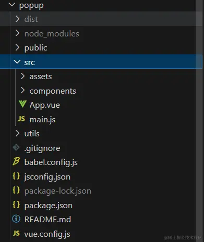
Task: Click the braces icon beside package.json
Action: (16, 205)
